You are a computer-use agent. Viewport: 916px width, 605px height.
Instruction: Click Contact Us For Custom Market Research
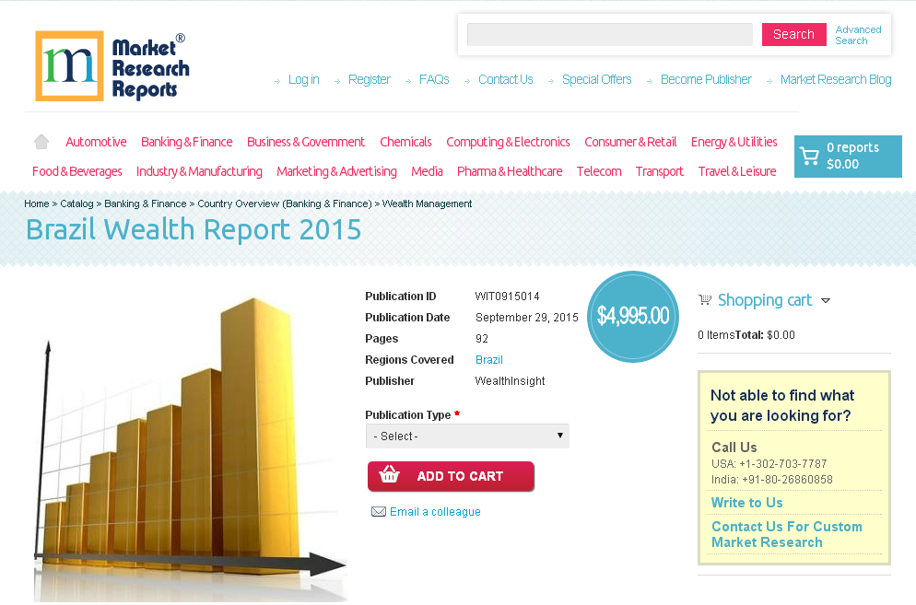(x=786, y=534)
